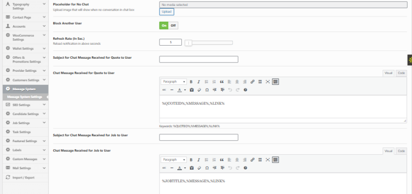Select Visual tab in Job message editor
Screen dimensions: 412x194
click(x=388, y=151)
